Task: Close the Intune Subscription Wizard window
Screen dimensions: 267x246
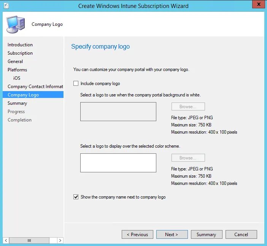Action: (259, 4)
